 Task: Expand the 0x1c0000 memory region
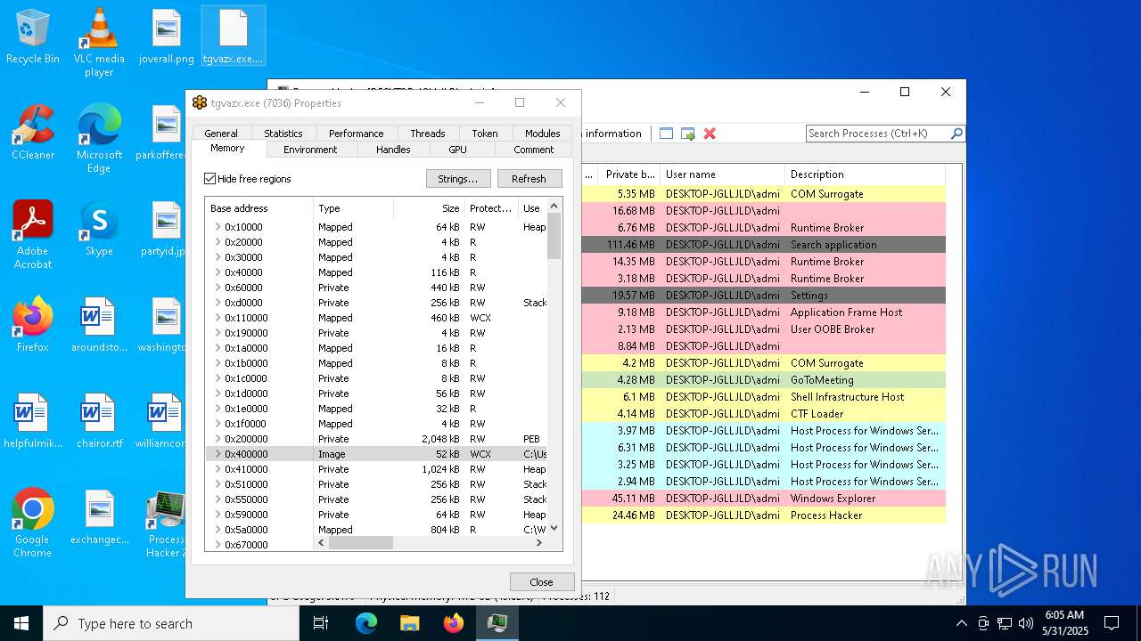[218, 378]
